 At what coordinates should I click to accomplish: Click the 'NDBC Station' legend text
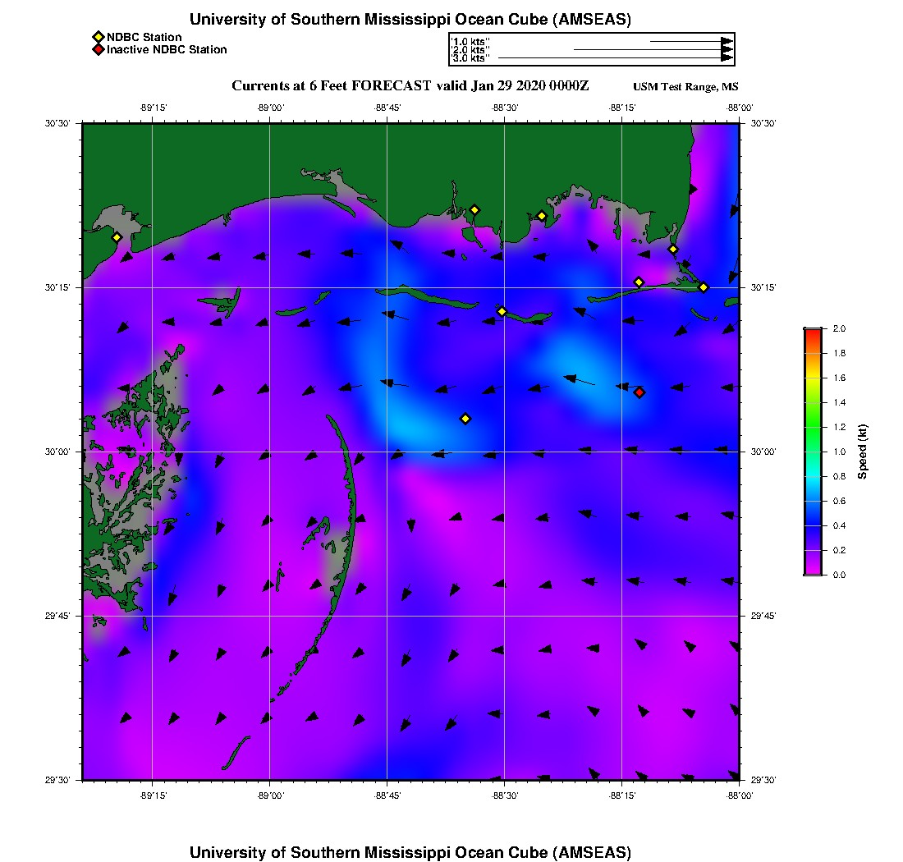click(144, 38)
